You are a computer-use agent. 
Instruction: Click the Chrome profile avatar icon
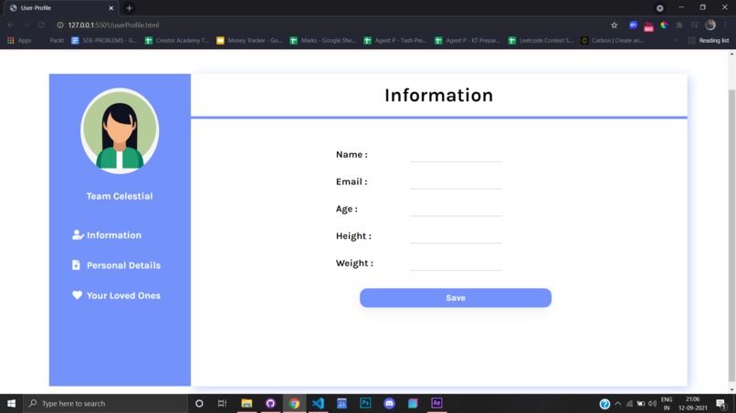[x=710, y=25]
